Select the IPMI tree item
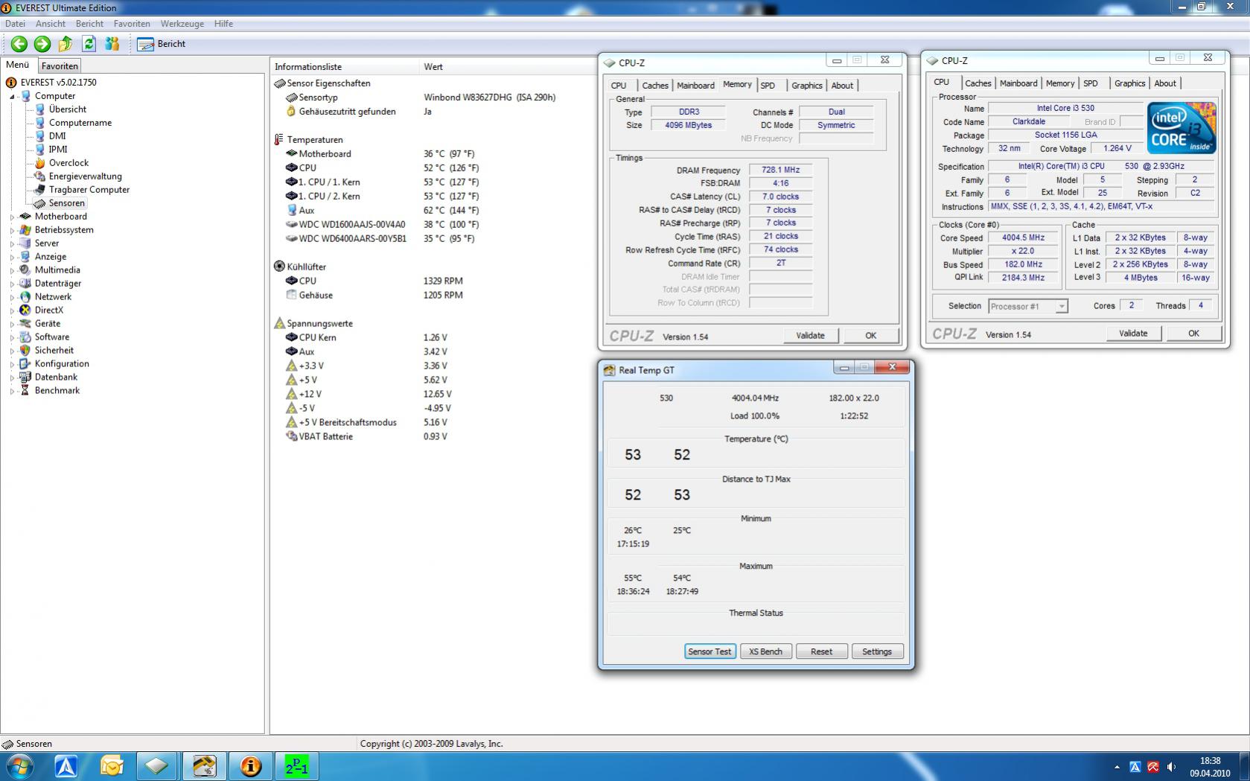Image resolution: width=1250 pixels, height=781 pixels. point(58,150)
